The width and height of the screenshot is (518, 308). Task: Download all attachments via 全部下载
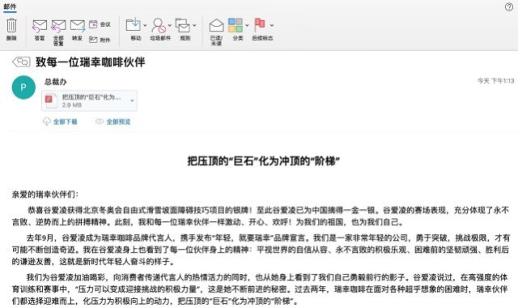pyautogui.click(x=60, y=122)
